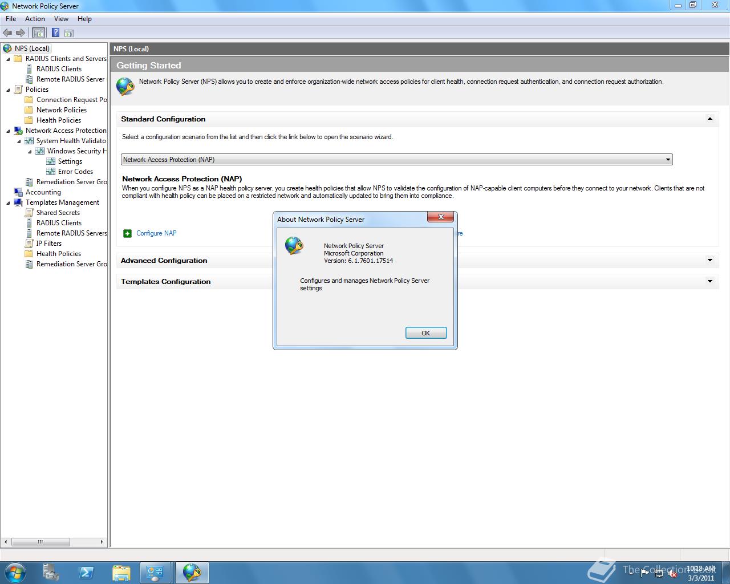Collapse the System Health Validators tree node
The image size is (730, 584).
pos(19,141)
